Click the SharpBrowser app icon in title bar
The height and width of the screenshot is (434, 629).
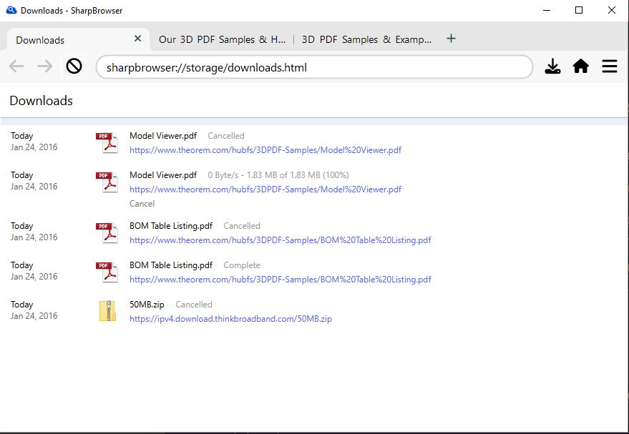pos(11,11)
